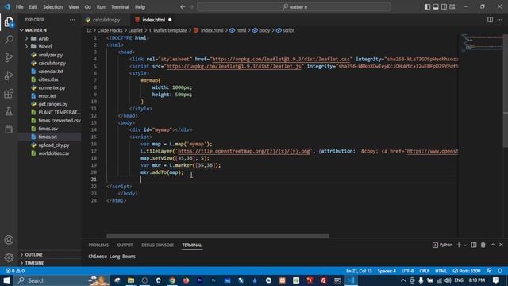Click errors and warnings count in status bar
Image resolution: width=508 pixels, height=286 pixels.
click(15, 271)
